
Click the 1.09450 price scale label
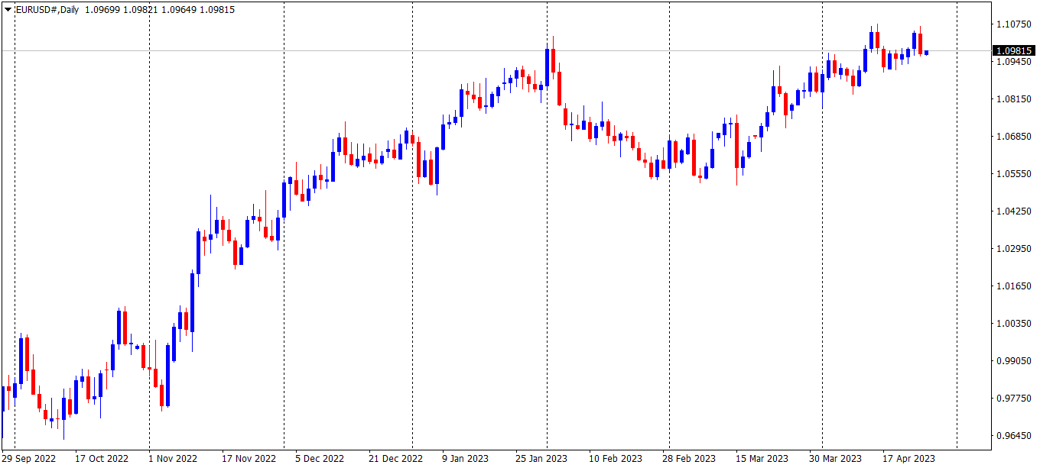pyautogui.click(x=1014, y=63)
